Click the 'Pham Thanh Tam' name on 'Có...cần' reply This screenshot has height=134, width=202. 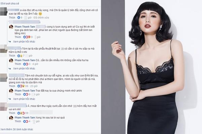click(25, 60)
